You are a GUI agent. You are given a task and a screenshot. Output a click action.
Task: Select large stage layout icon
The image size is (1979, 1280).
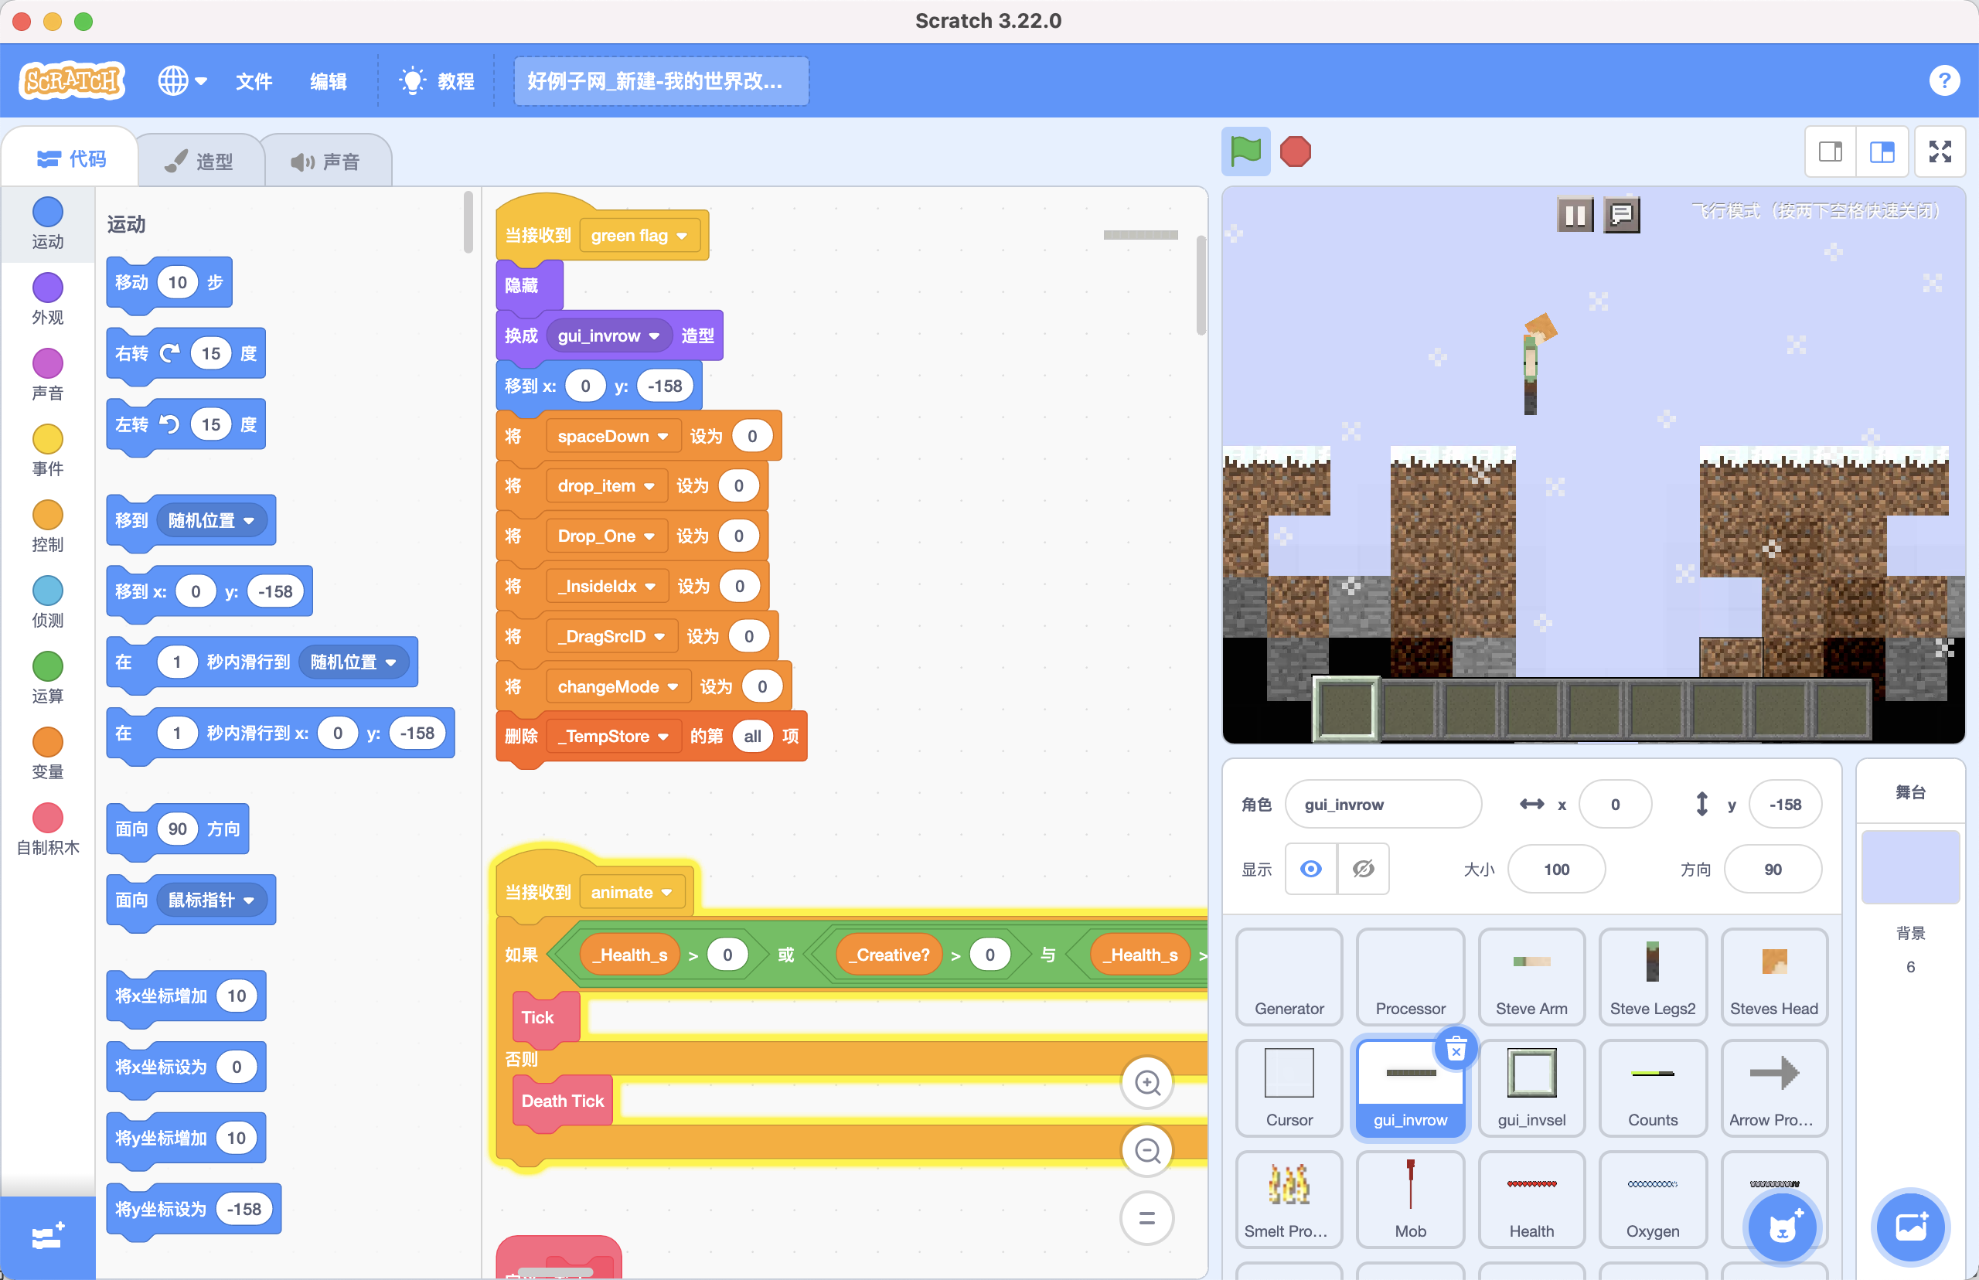point(1882,151)
